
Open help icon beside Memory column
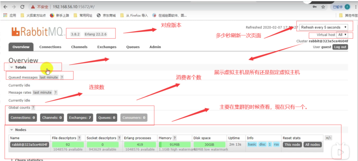click(175, 138)
